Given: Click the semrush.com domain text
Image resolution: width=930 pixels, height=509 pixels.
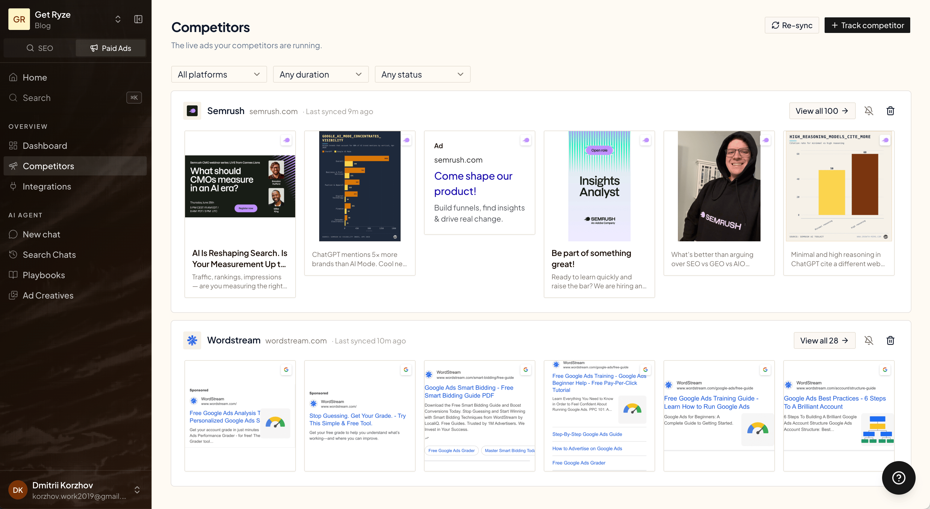Looking at the screenshot, I should click(x=273, y=112).
